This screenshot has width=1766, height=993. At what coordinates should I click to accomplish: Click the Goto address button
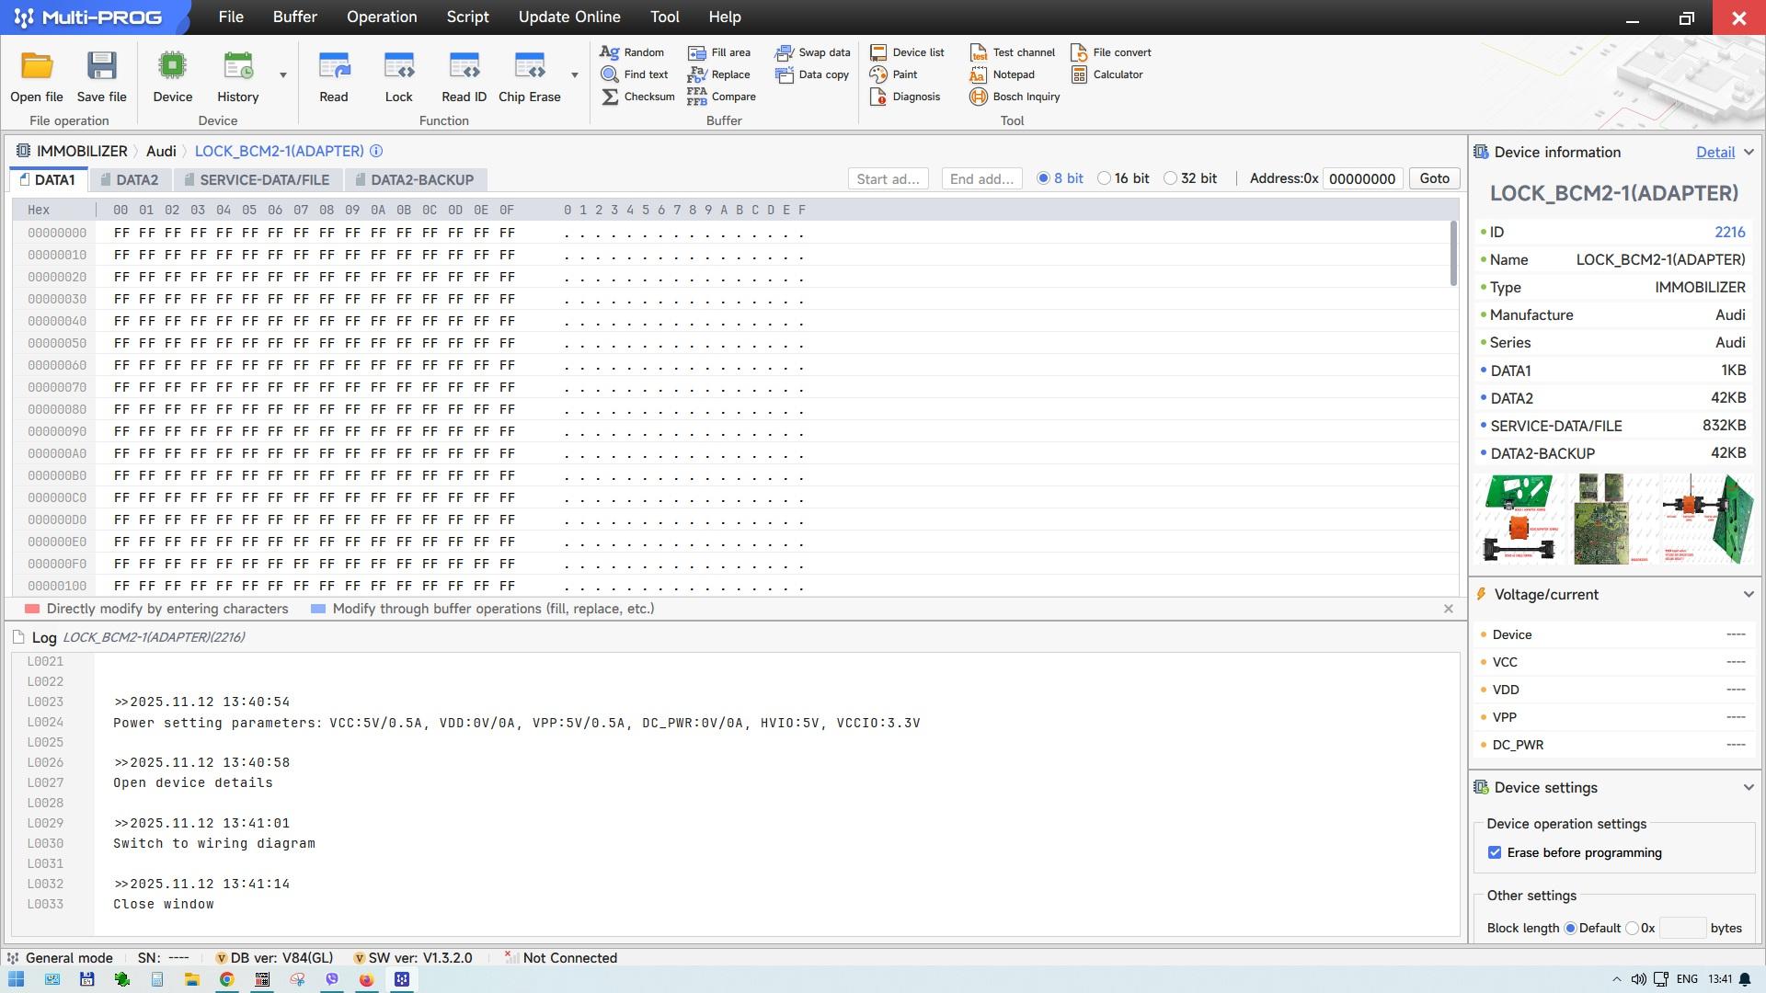(1434, 178)
